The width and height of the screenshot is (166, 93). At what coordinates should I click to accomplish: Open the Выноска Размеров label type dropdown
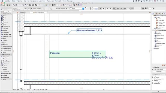tap(63, 9)
